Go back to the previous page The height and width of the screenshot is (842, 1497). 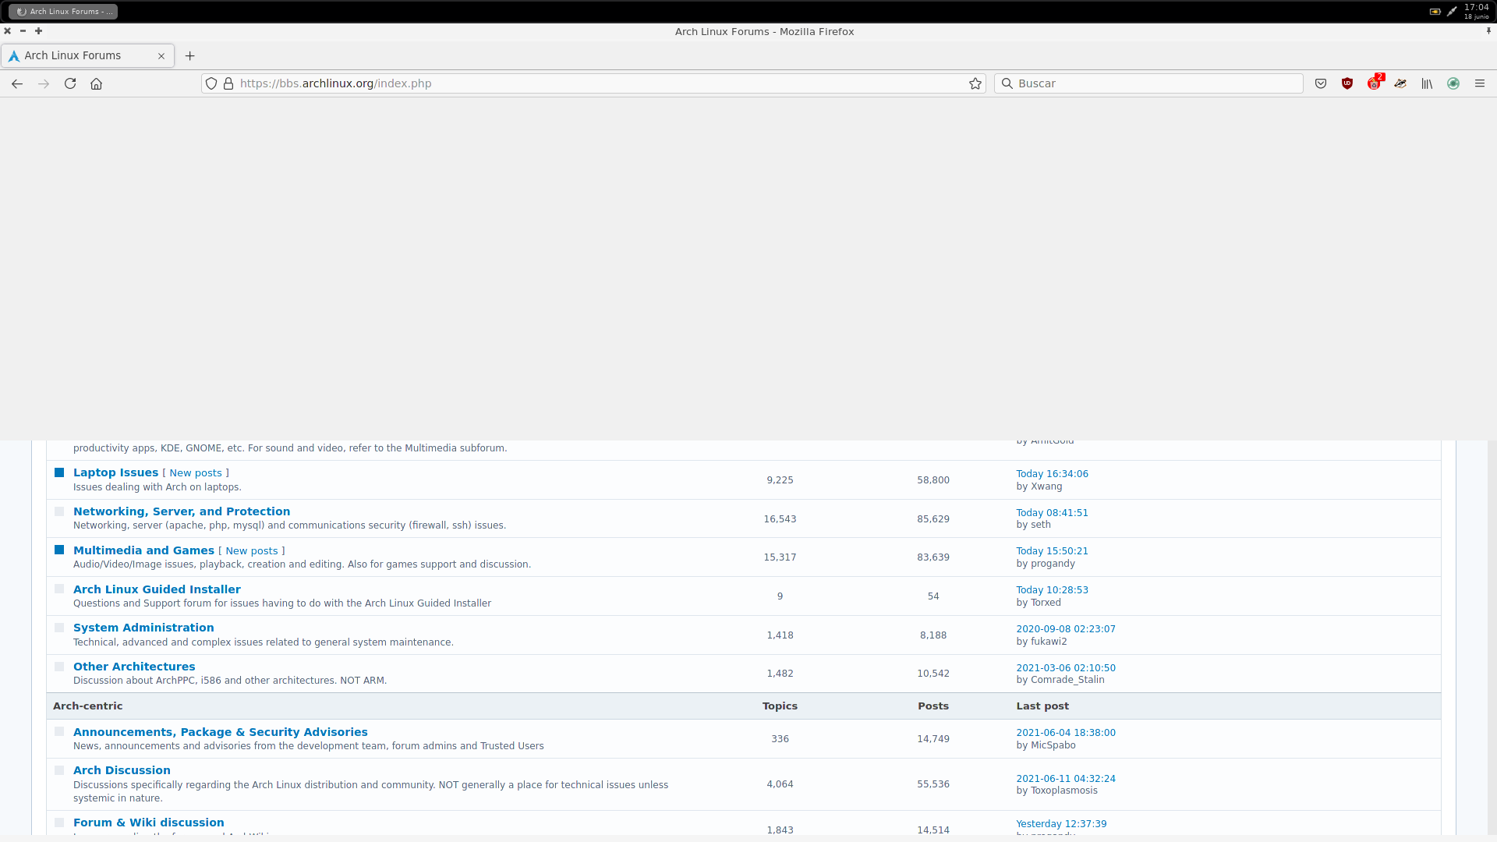pyautogui.click(x=17, y=83)
